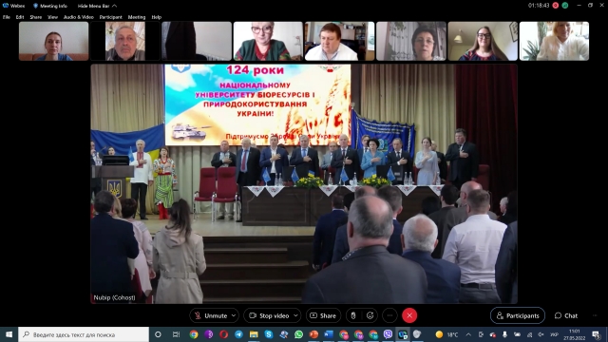
Task: Open the Participants panel
Action: [518, 315]
